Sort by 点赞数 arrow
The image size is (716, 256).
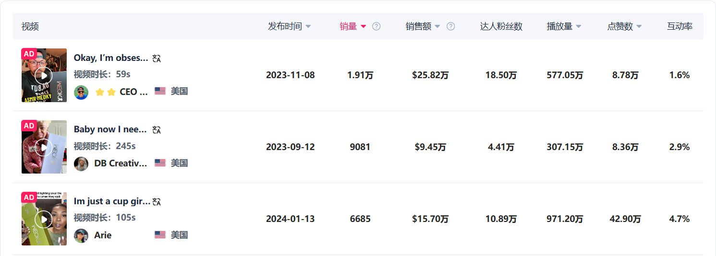pos(639,27)
